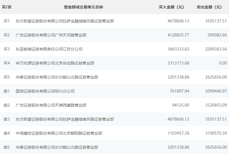Click 国信证券股份有限公司绍兴分公司
Image resolution: width=229 pixels, height=154 pixels.
point(45,91)
